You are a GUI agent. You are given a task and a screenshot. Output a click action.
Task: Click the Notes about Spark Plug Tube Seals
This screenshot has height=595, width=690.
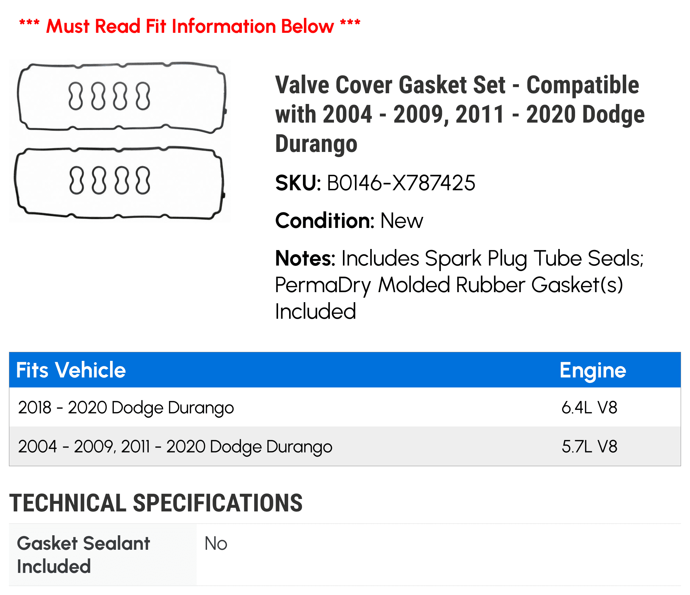point(460,285)
